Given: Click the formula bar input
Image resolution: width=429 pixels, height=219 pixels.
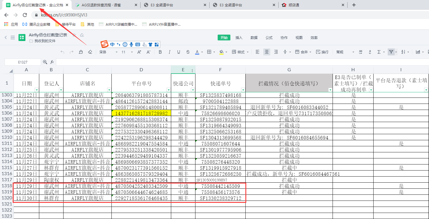Looking at the screenshot, I should [x=242, y=62].
